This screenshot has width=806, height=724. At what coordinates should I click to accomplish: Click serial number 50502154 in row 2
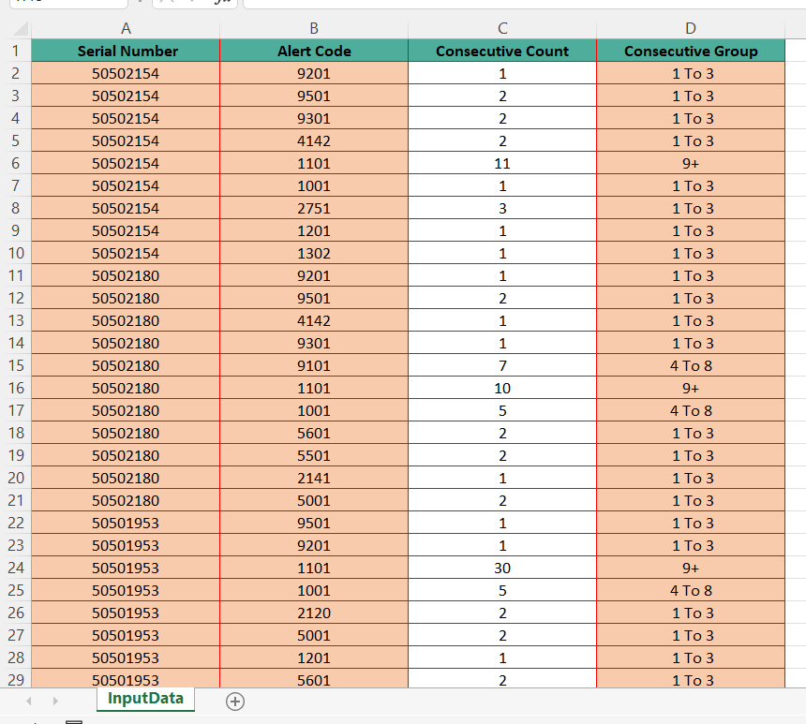tap(126, 73)
